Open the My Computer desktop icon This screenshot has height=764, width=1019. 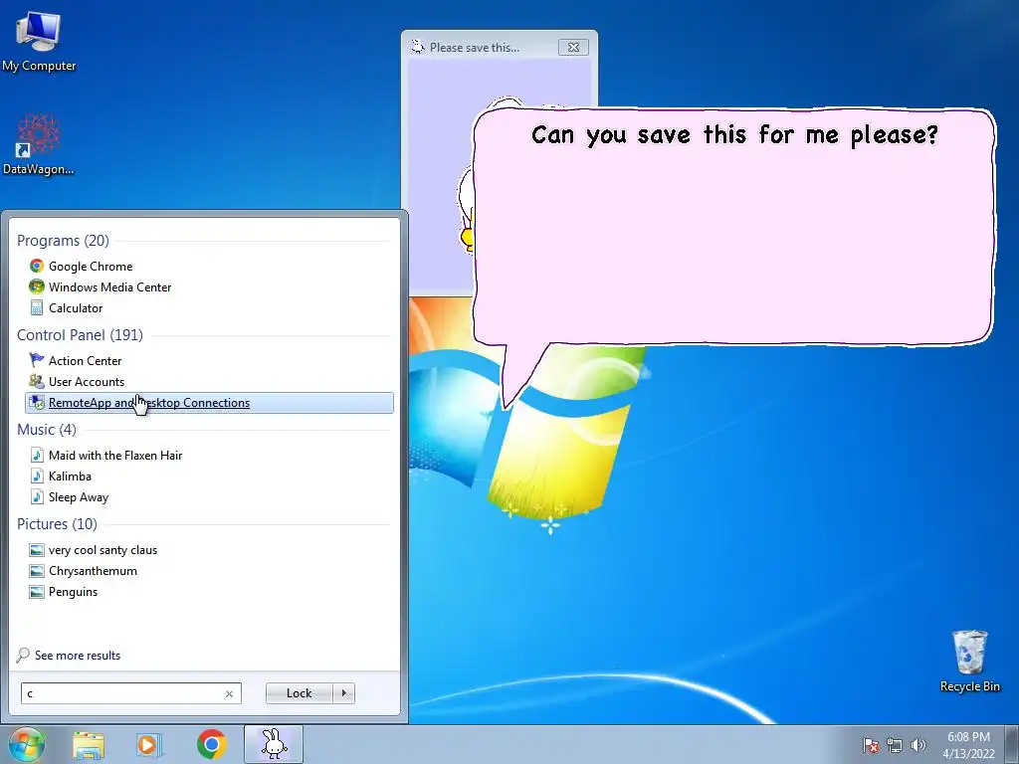[x=39, y=40]
